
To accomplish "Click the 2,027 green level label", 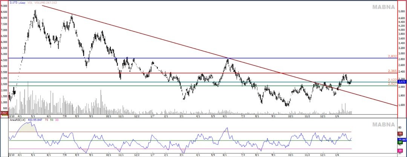I will (392, 84).
